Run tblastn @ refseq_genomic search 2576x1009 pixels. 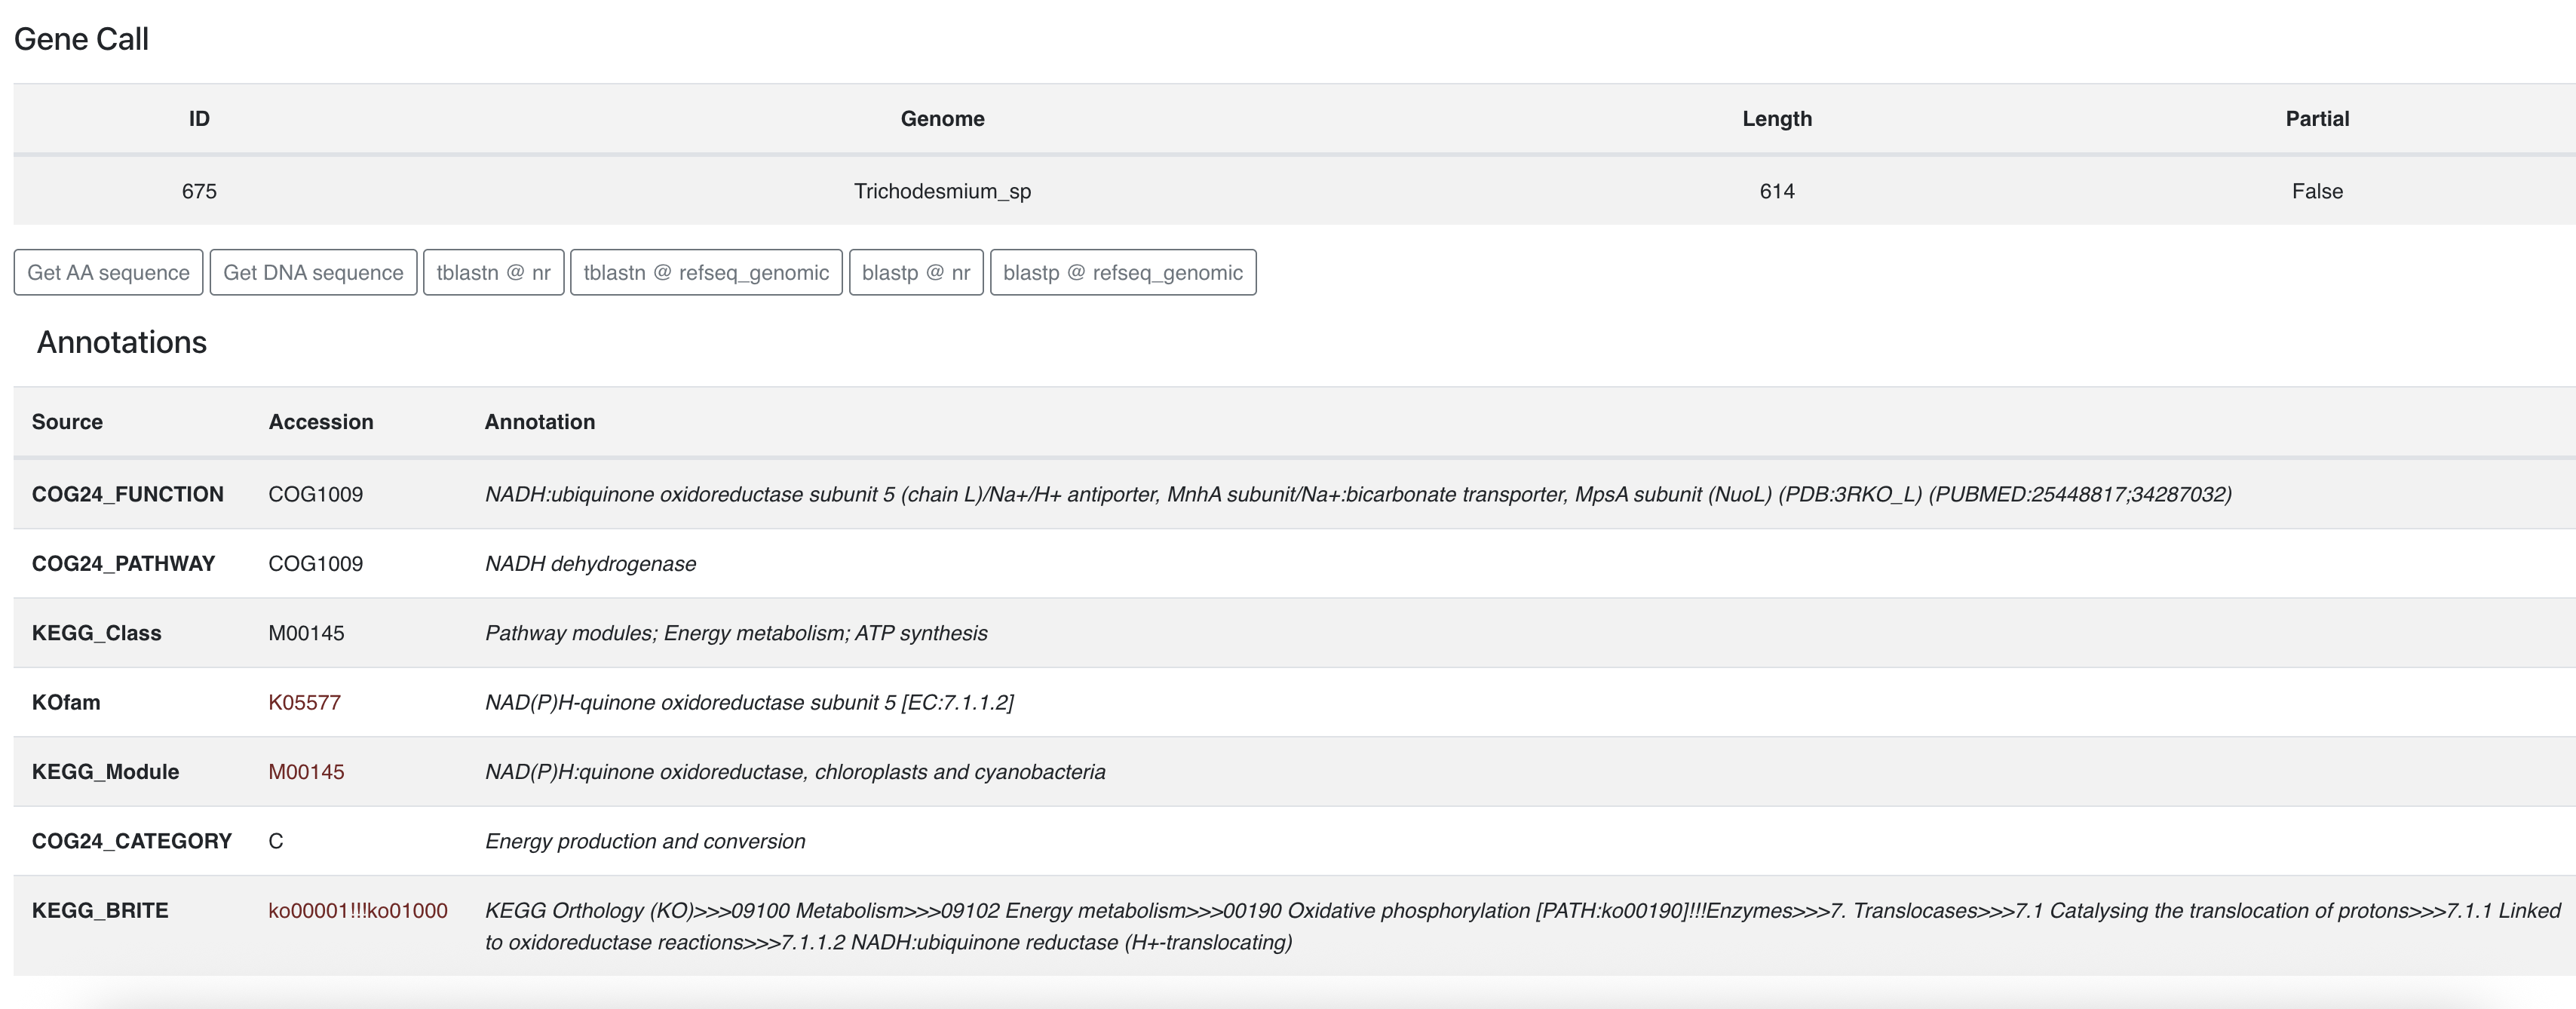tap(706, 272)
